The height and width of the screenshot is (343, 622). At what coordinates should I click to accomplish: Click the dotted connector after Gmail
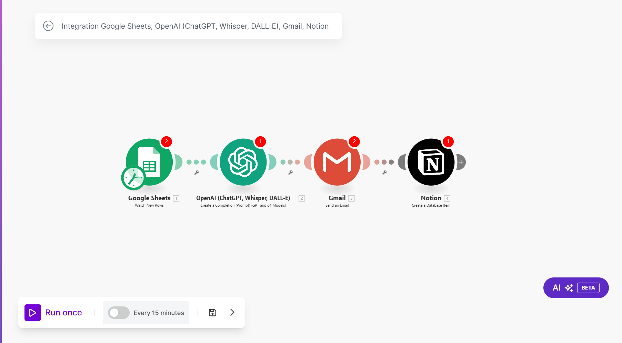coord(384,162)
